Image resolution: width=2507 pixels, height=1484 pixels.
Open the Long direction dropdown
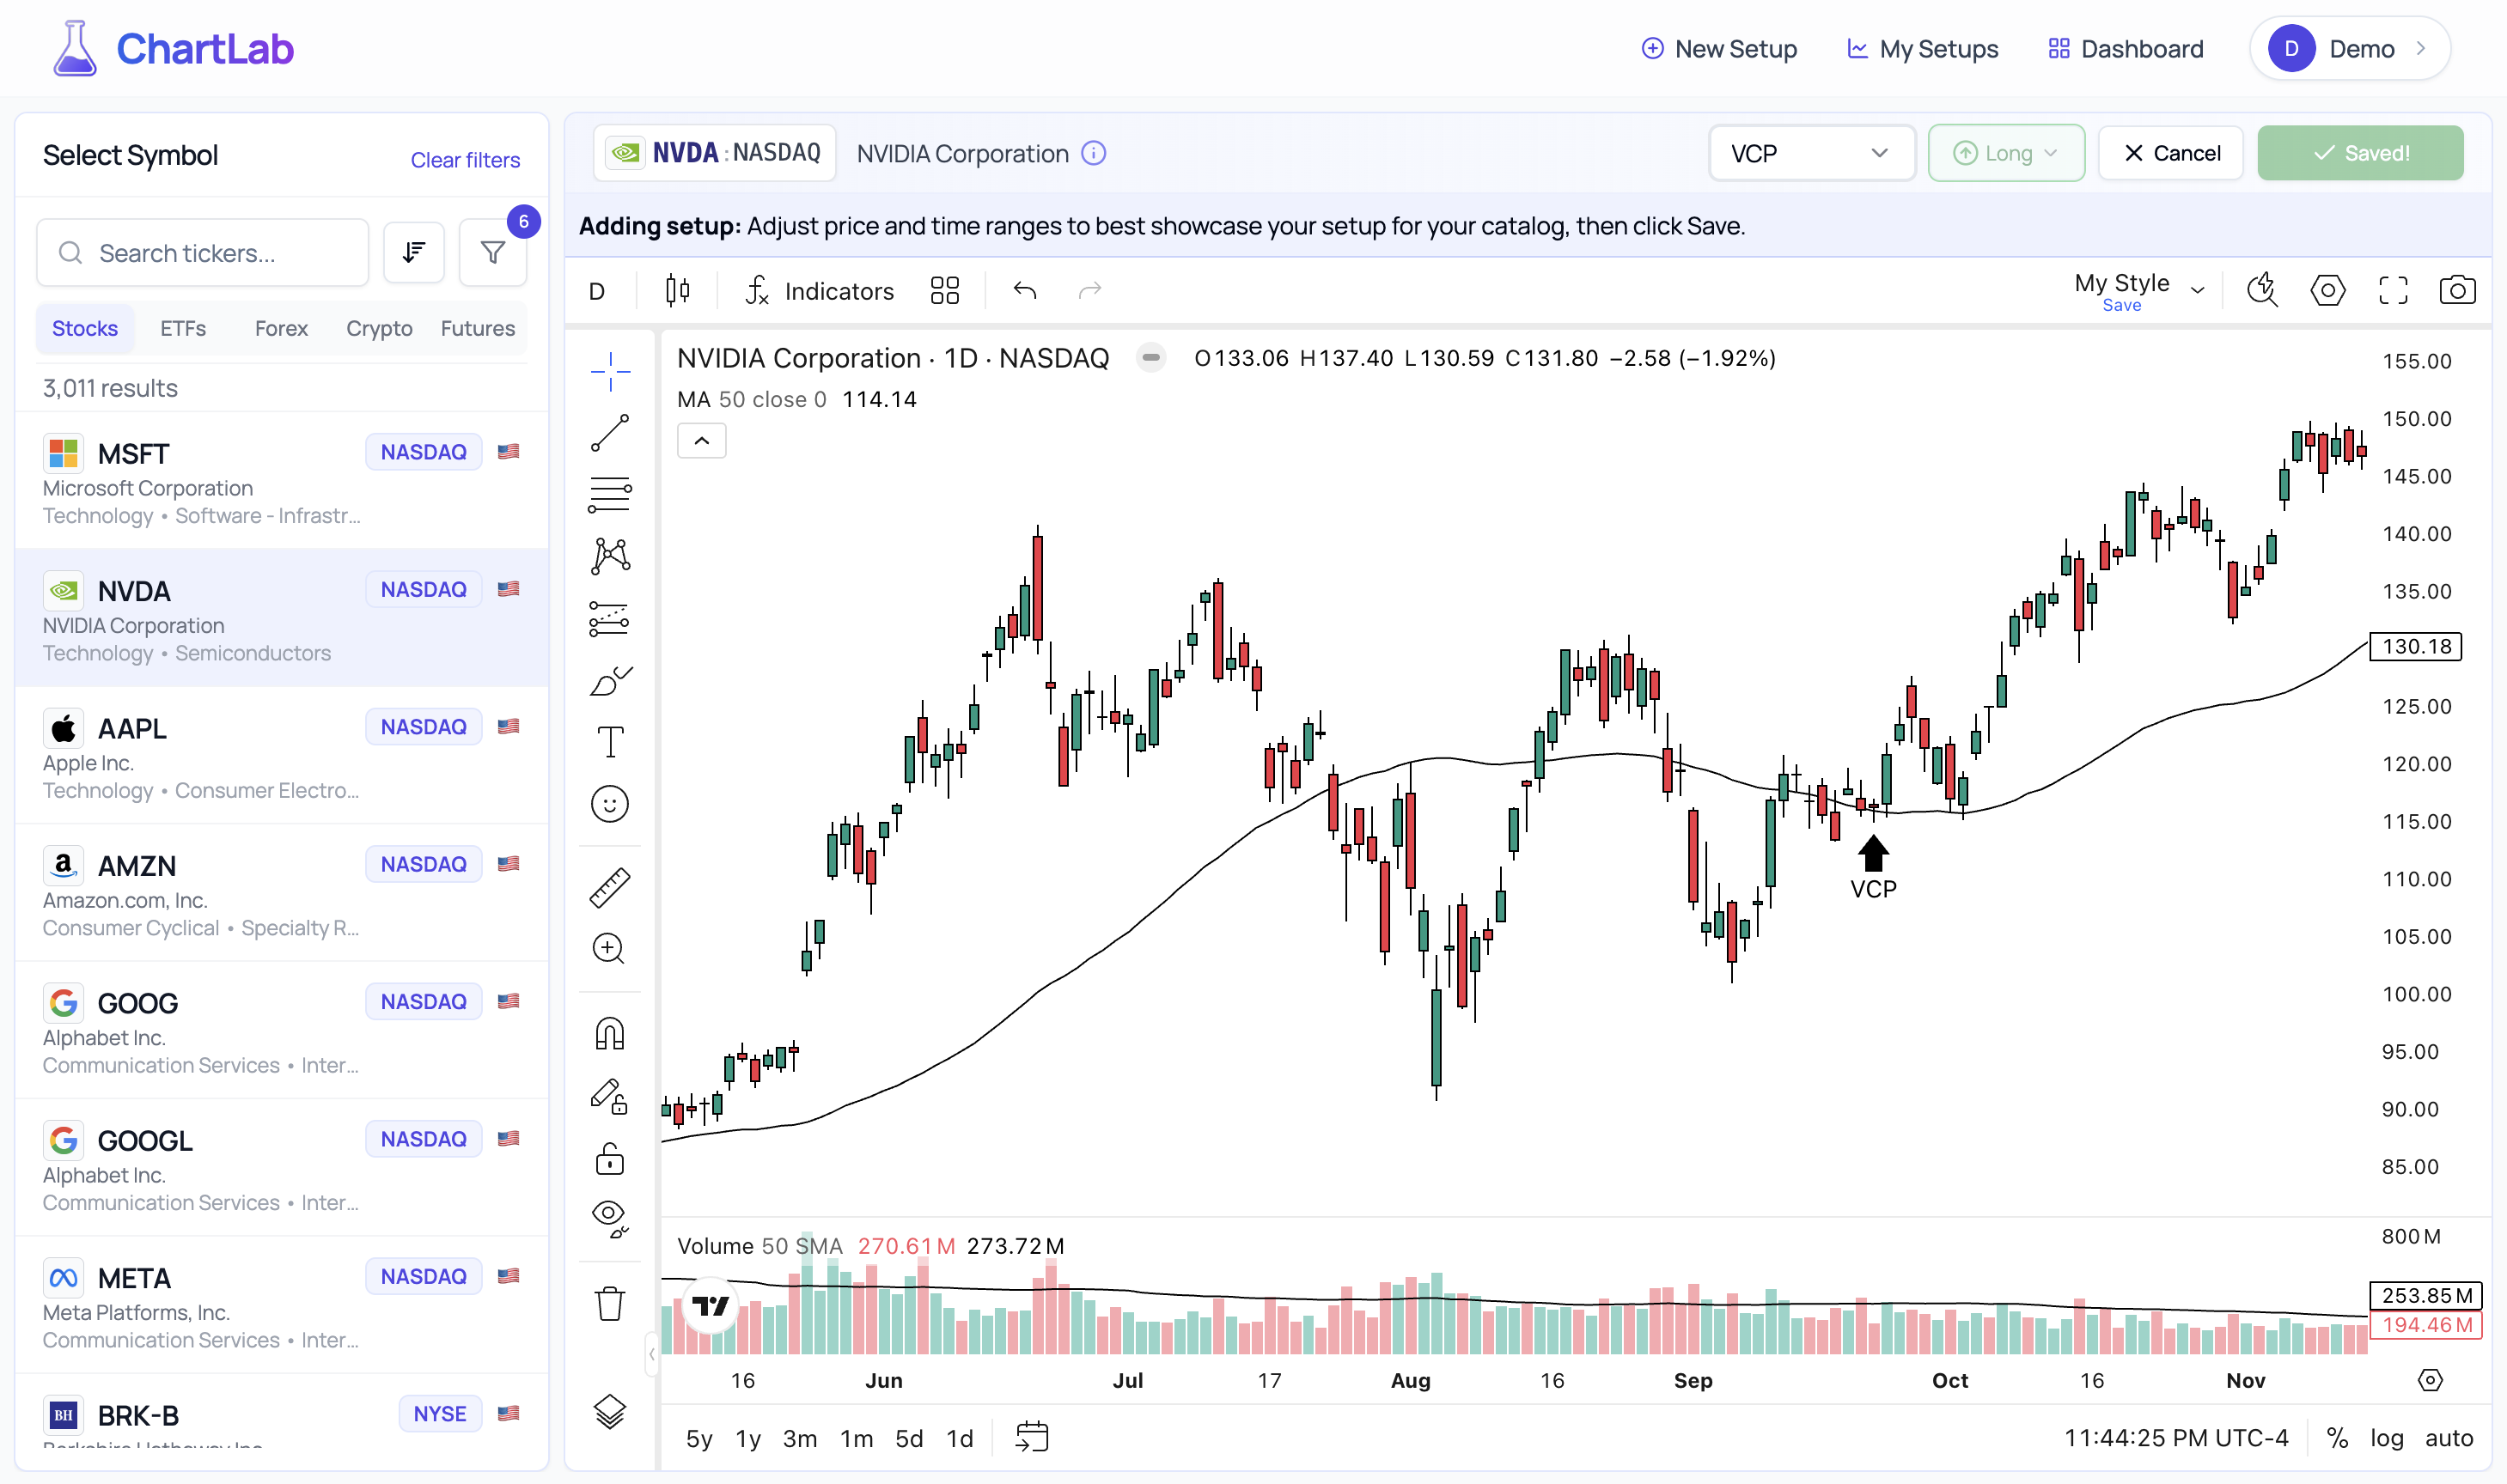[x=2006, y=153]
